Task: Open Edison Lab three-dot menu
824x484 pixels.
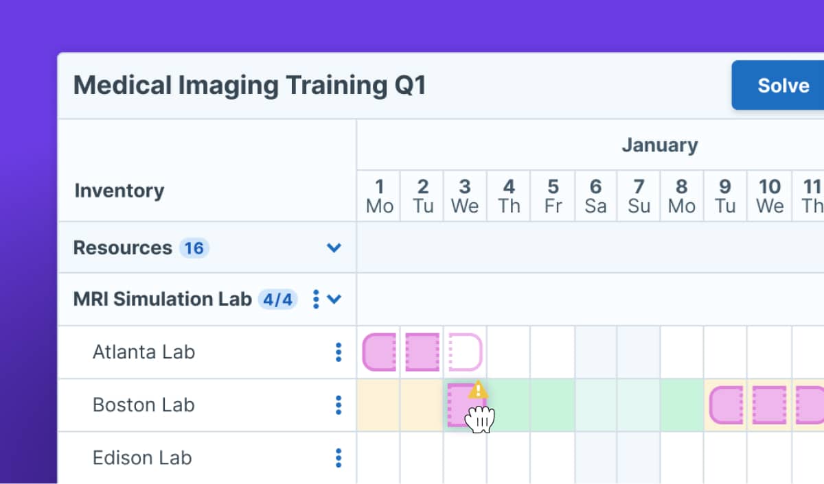Action: pos(338,458)
